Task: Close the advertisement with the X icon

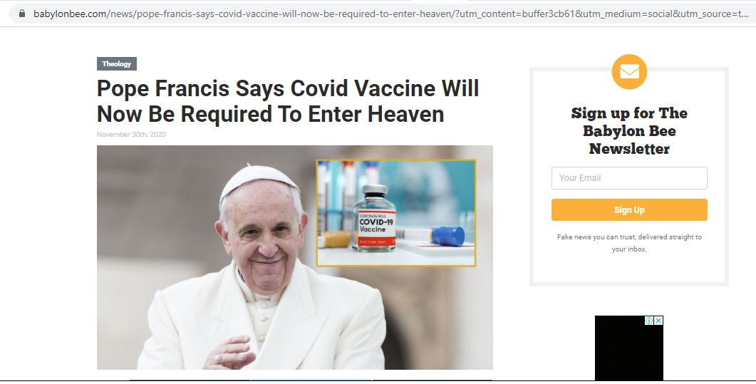Action: [658, 321]
